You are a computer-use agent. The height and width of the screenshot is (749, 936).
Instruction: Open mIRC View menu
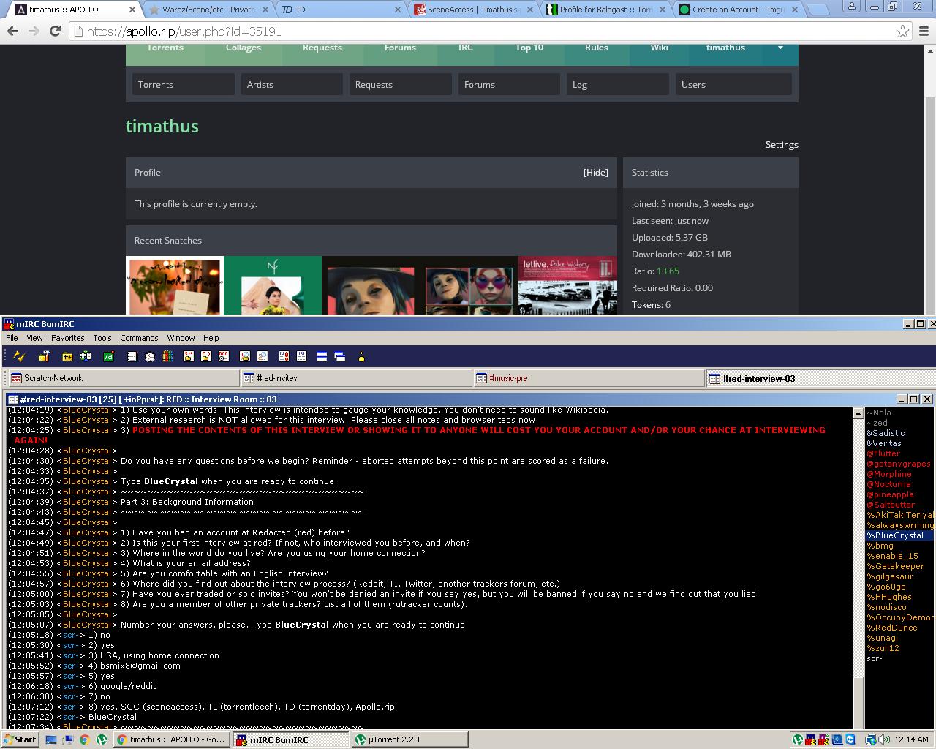(34, 338)
